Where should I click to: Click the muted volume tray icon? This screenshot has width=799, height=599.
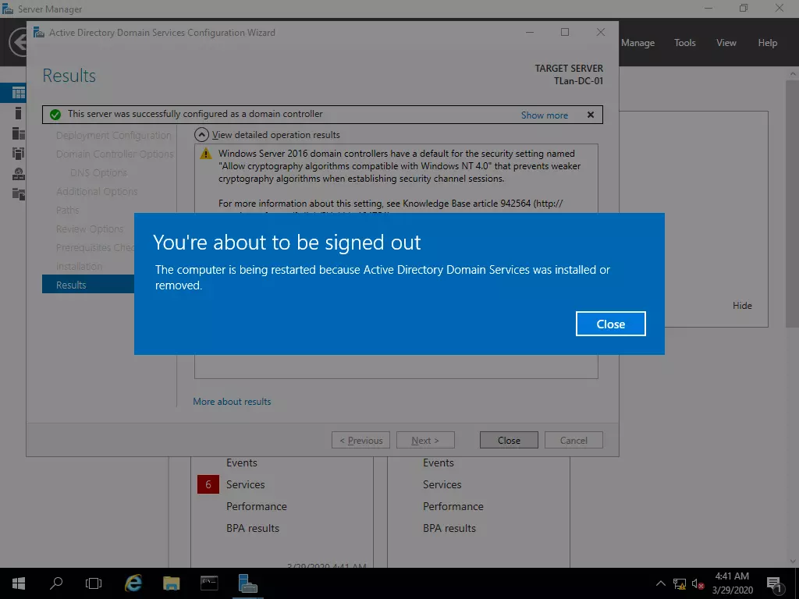tap(698, 584)
